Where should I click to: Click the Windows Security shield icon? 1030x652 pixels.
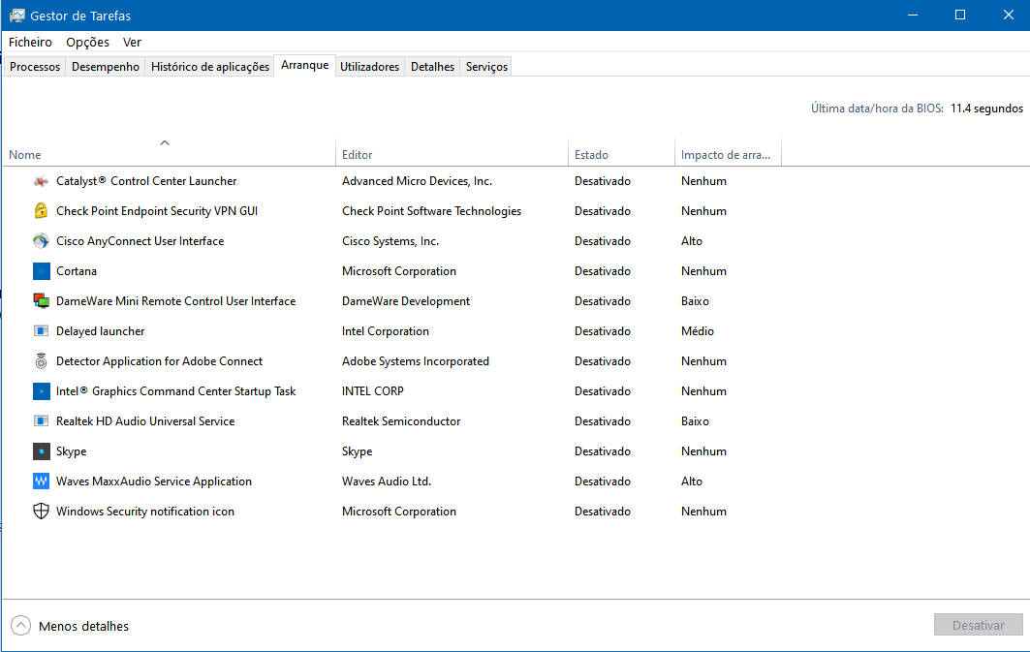coord(41,512)
